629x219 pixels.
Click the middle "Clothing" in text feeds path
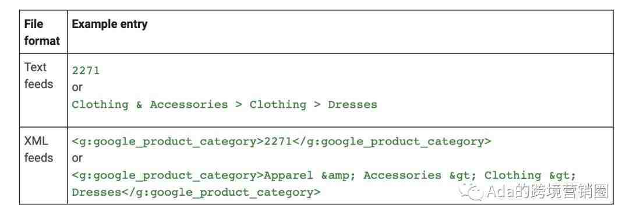278,105
